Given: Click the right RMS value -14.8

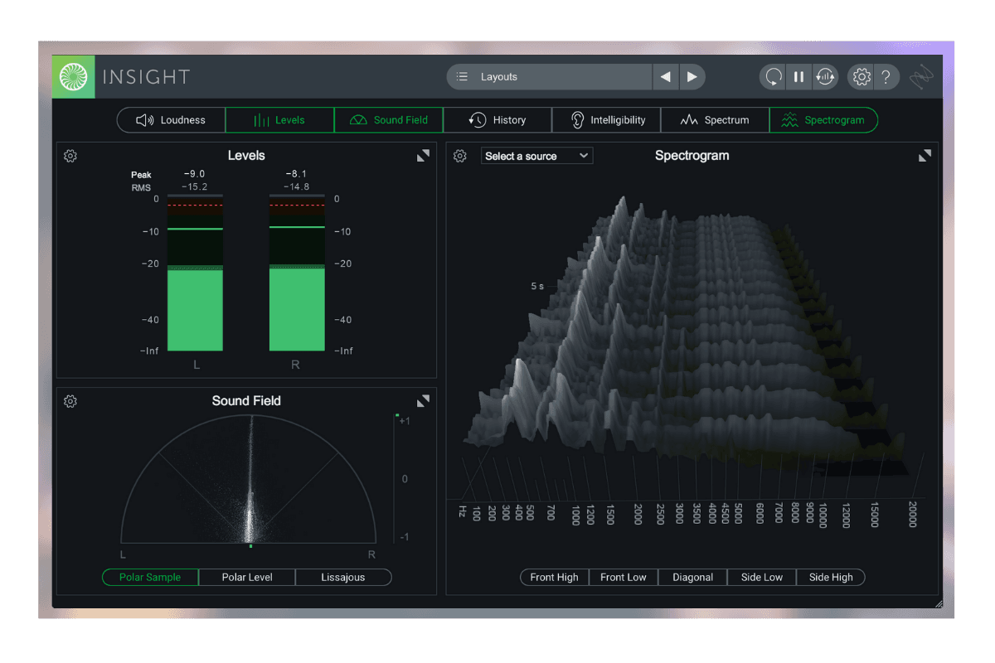Looking at the screenshot, I should click(296, 187).
